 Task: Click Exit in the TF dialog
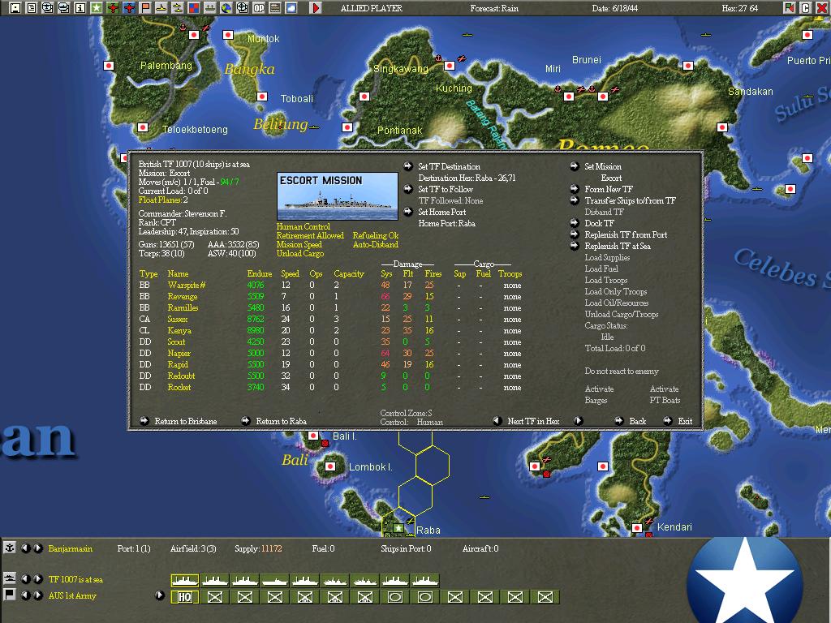pos(685,421)
